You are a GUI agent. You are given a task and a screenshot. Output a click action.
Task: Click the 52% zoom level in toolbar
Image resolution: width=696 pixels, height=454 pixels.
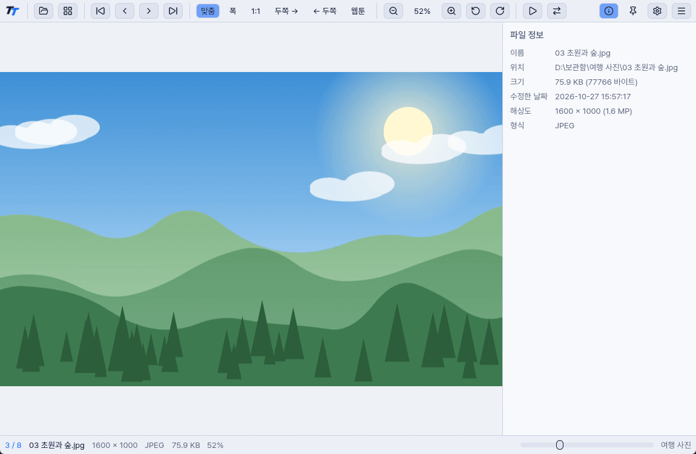point(422,12)
